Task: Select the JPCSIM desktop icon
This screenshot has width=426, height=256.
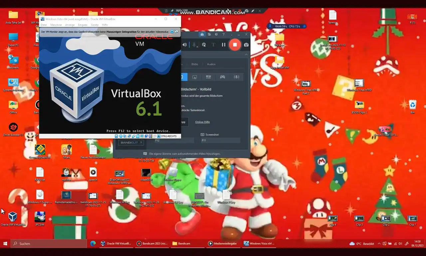Action: (x=40, y=219)
